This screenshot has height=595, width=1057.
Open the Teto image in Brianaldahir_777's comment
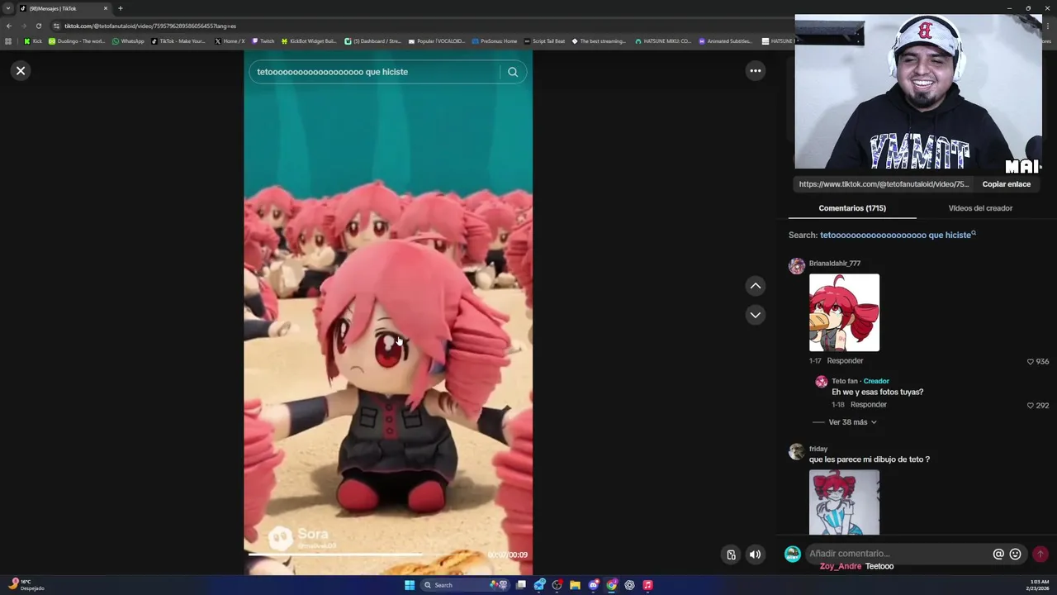(844, 312)
